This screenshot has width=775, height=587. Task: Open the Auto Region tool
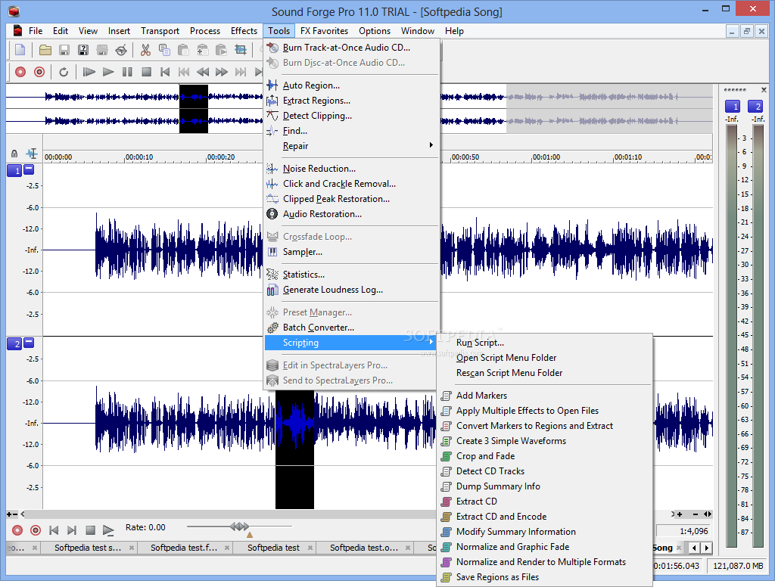tap(352, 85)
